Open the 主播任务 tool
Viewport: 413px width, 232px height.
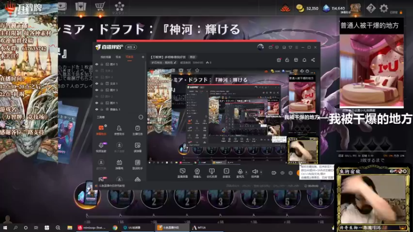[x=137, y=130]
